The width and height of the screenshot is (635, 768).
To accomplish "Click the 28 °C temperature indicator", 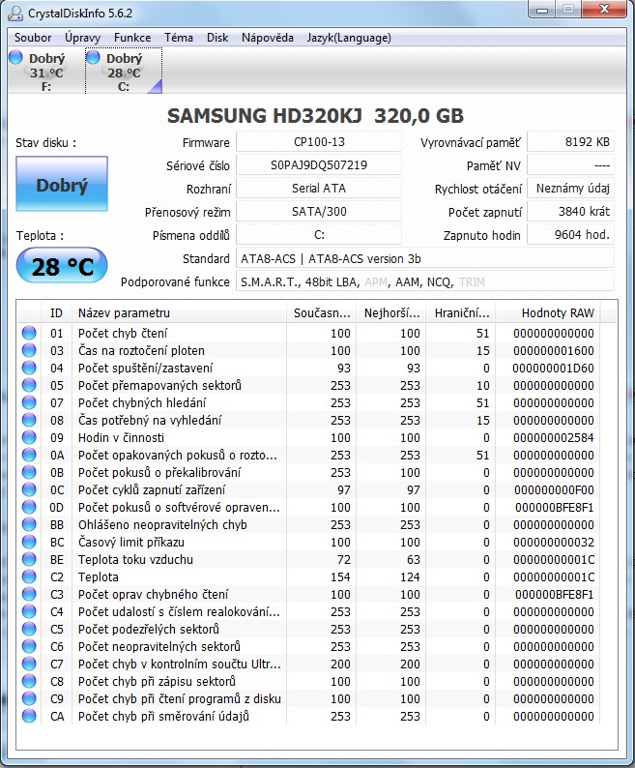I will (62, 266).
